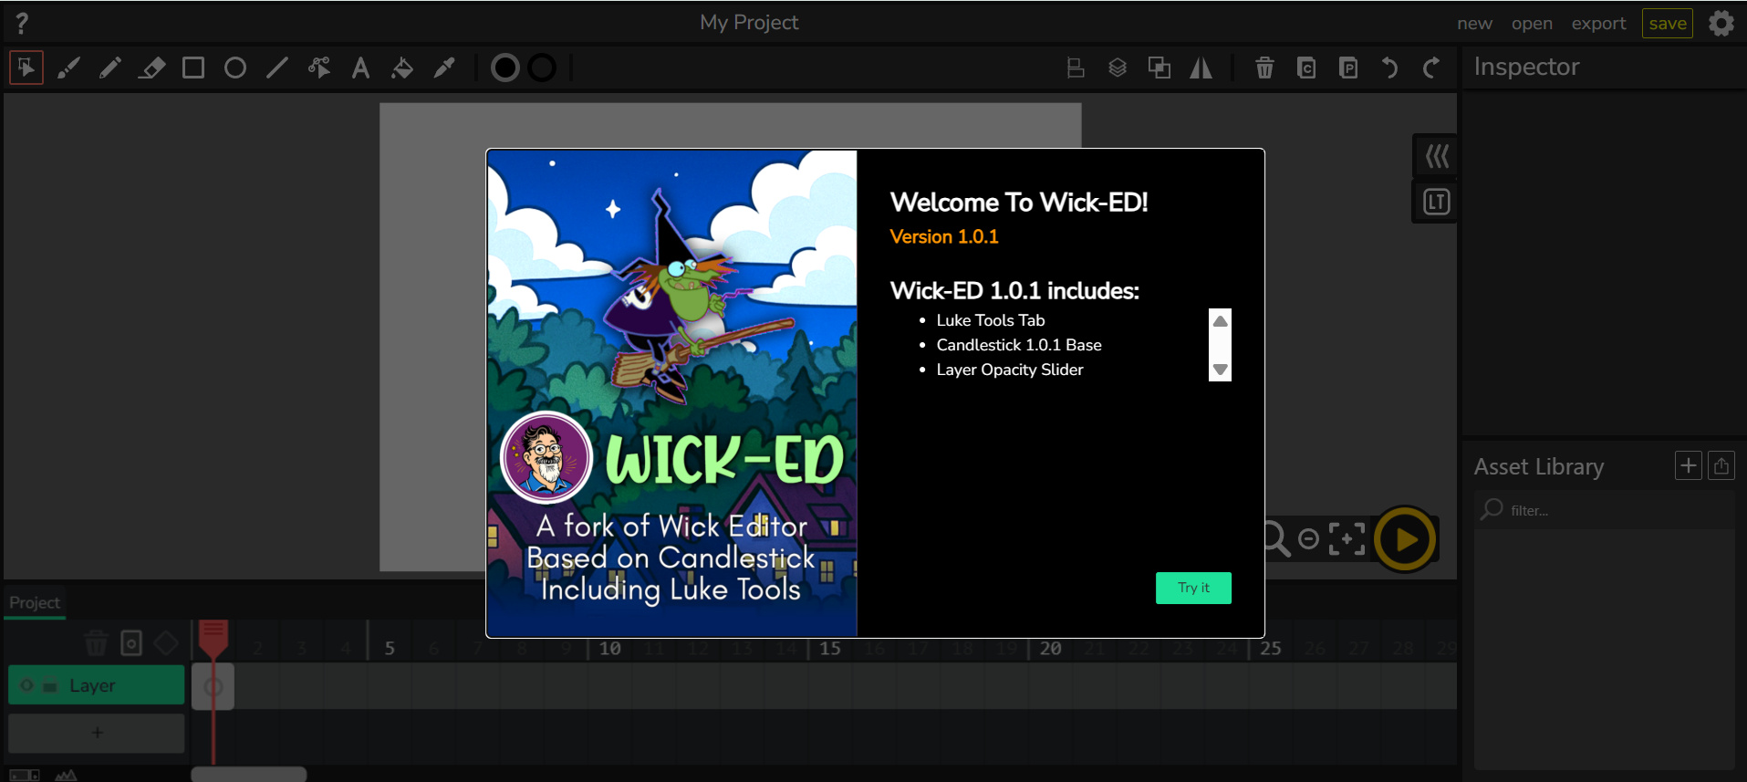Open the Luke Tools LT panel
This screenshot has width=1747, height=782.
1436,202
